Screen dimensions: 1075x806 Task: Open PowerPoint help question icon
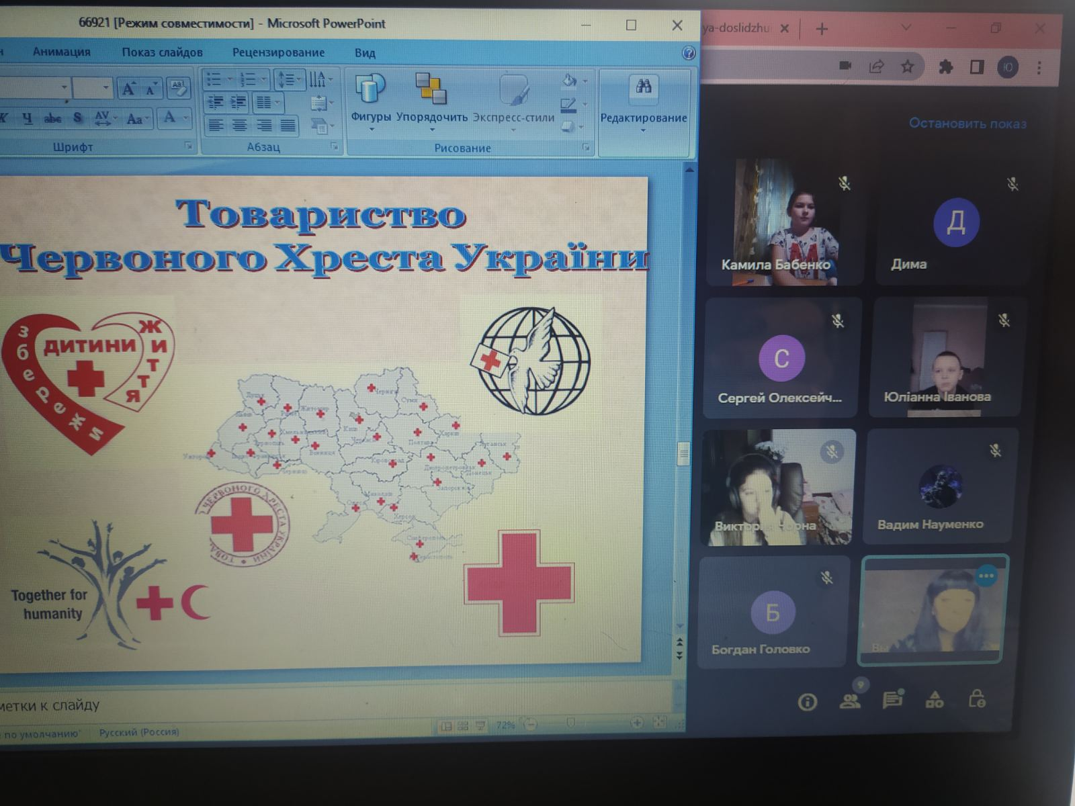click(x=688, y=53)
